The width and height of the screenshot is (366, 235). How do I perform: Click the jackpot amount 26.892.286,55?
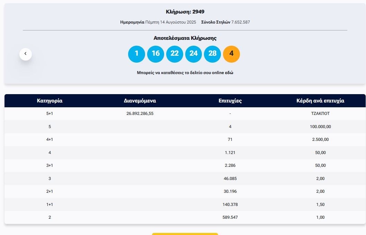140,114
